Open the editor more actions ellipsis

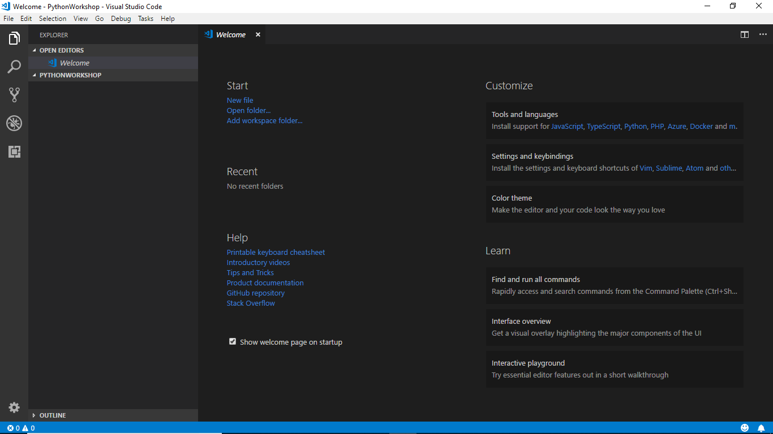pos(763,34)
